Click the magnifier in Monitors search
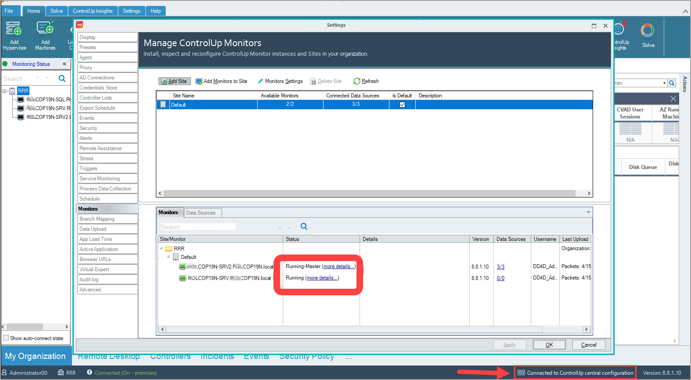Screen dimensions: 691x380 (x=304, y=226)
